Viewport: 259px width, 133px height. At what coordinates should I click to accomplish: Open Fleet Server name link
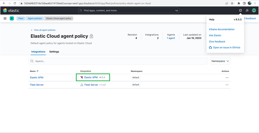37,85
